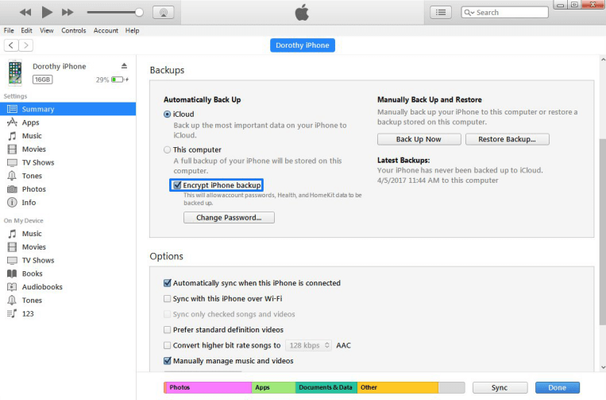606x400 pixels.
Task: Go forward with the right arrow
Action: pyautogui.click(x=26, y=45)
